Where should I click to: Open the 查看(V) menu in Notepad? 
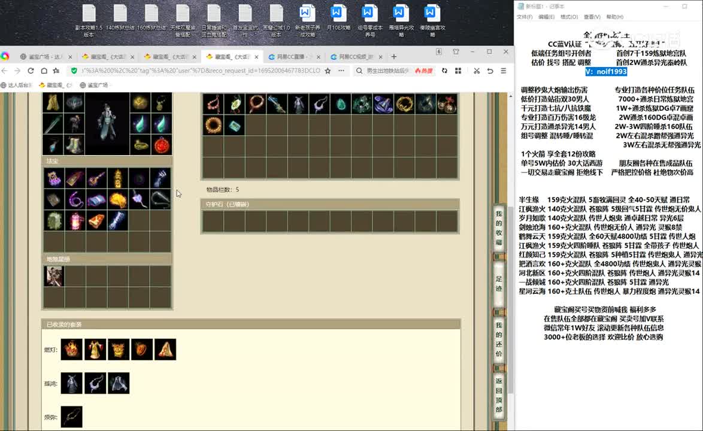click(592, 17)
